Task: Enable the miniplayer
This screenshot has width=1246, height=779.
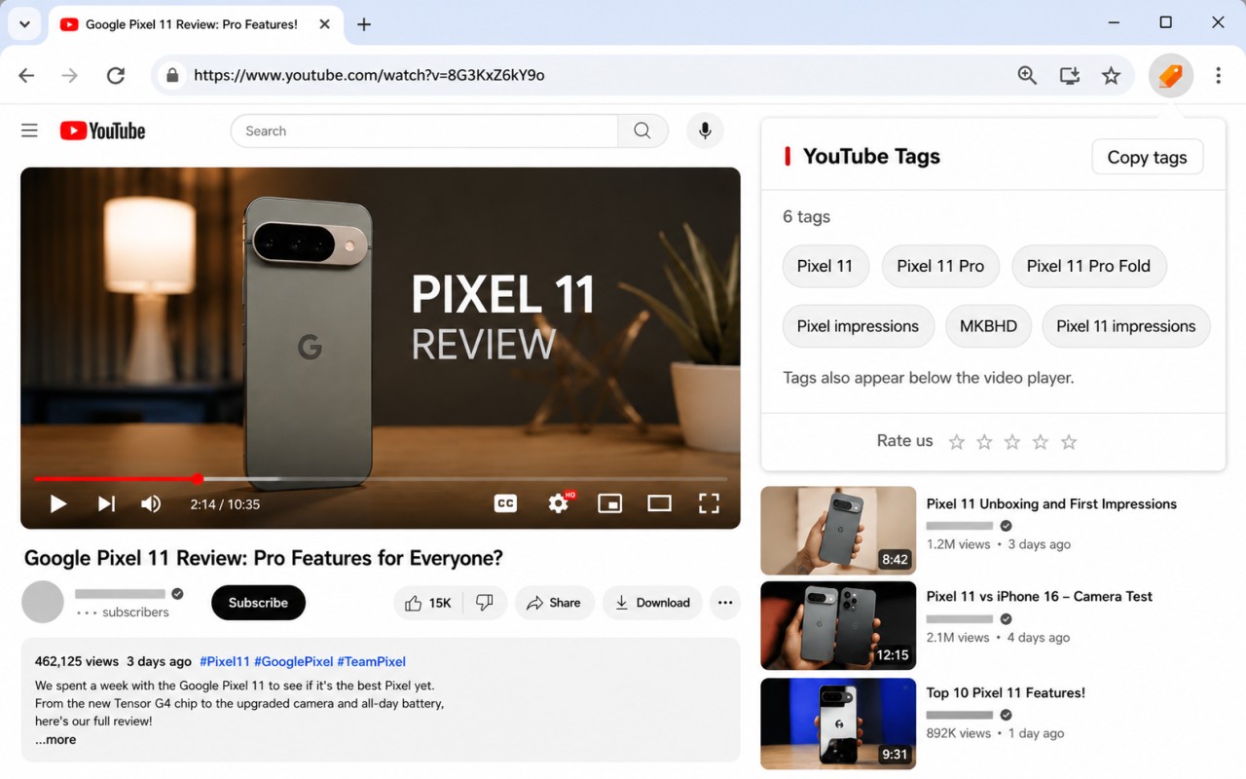Action: tap(609, 503)
